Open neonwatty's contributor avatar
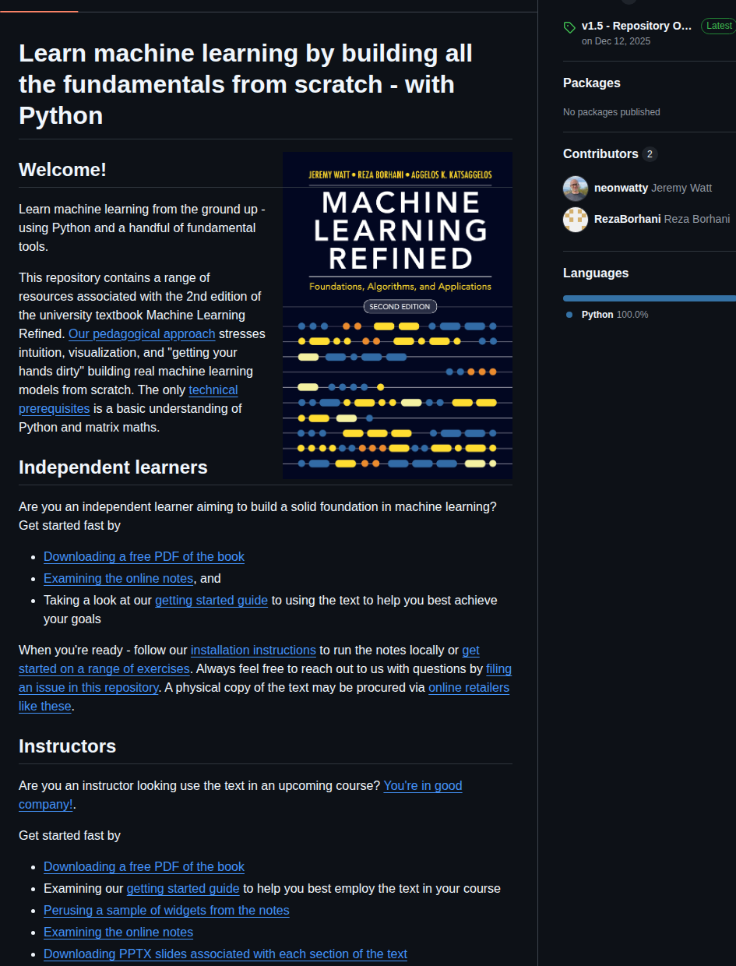Image resolution: width=736 pixels, height=966 pixels. pos(576,189)
